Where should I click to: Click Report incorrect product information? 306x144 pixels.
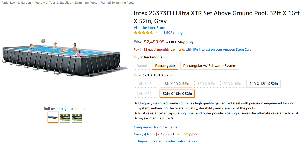coord(167,141)
